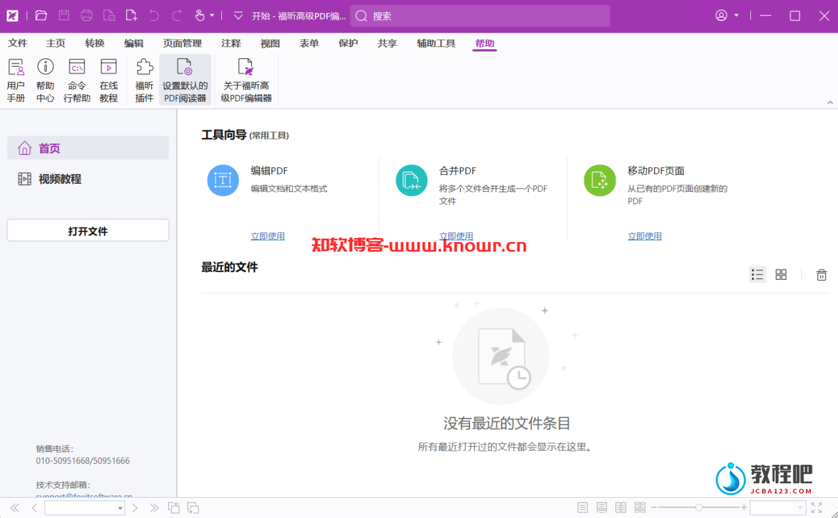Open the 帮助中心 help center
The height and width of the screenshot is (518, 838).
pyautogui.click(x=45, y=80)
